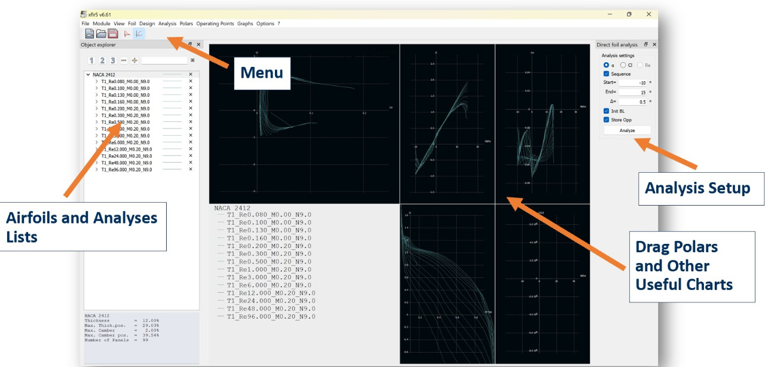The height and width of the screenshot is (367, 765).
Task: Expand the T1_Re96.000_M0.20_N9.0 polar
Action: click(97, 170)
